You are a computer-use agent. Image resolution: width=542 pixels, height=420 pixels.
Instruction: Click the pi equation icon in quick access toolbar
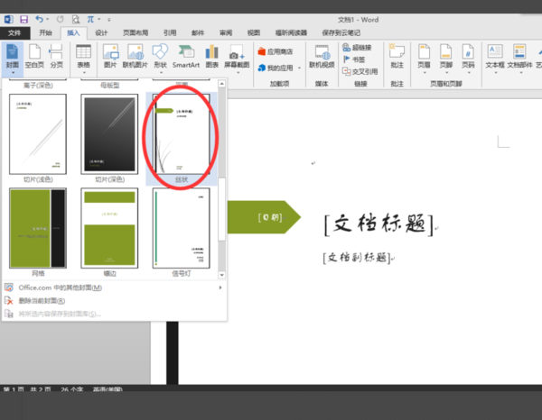90,19
